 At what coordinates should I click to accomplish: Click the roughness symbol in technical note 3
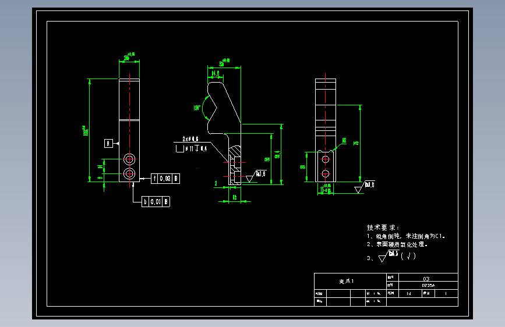pyautogui.click(x=389, y=256)
